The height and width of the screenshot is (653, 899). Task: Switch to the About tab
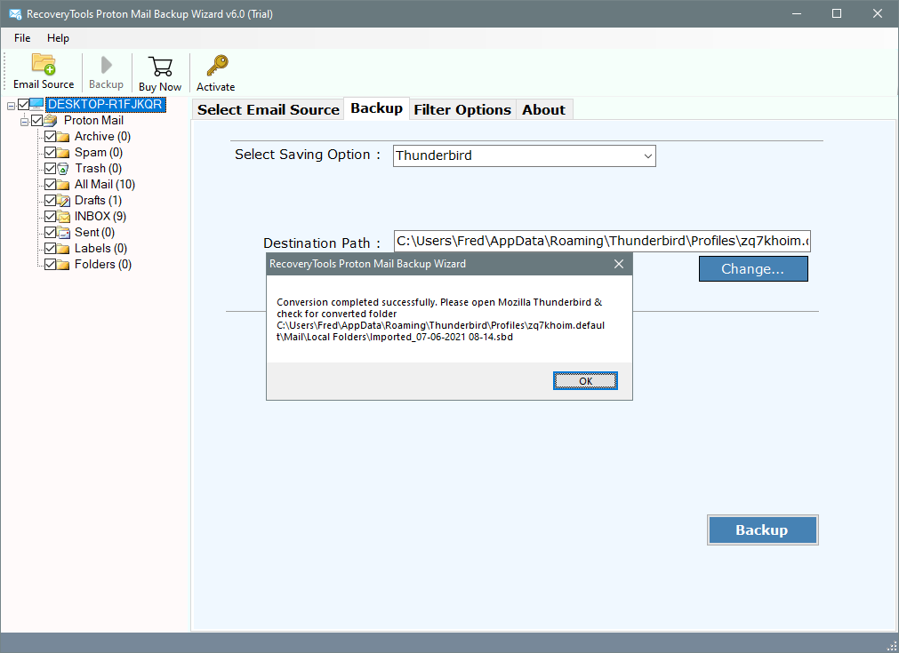543,109
